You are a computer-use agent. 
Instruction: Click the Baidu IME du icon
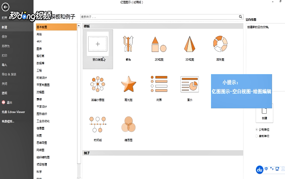click(x=260, y=170)
